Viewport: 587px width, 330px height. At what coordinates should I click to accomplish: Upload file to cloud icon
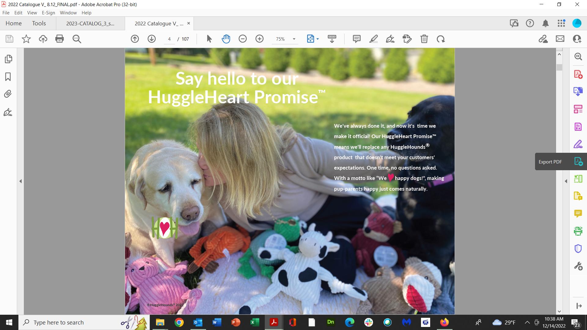43,39
